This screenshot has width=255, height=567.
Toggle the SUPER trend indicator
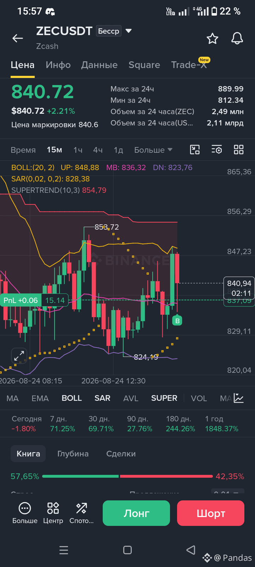[x=164, y=398]
